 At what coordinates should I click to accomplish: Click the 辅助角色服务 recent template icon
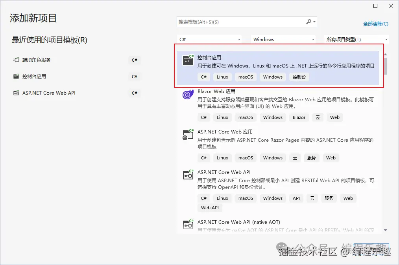(16, 60)
